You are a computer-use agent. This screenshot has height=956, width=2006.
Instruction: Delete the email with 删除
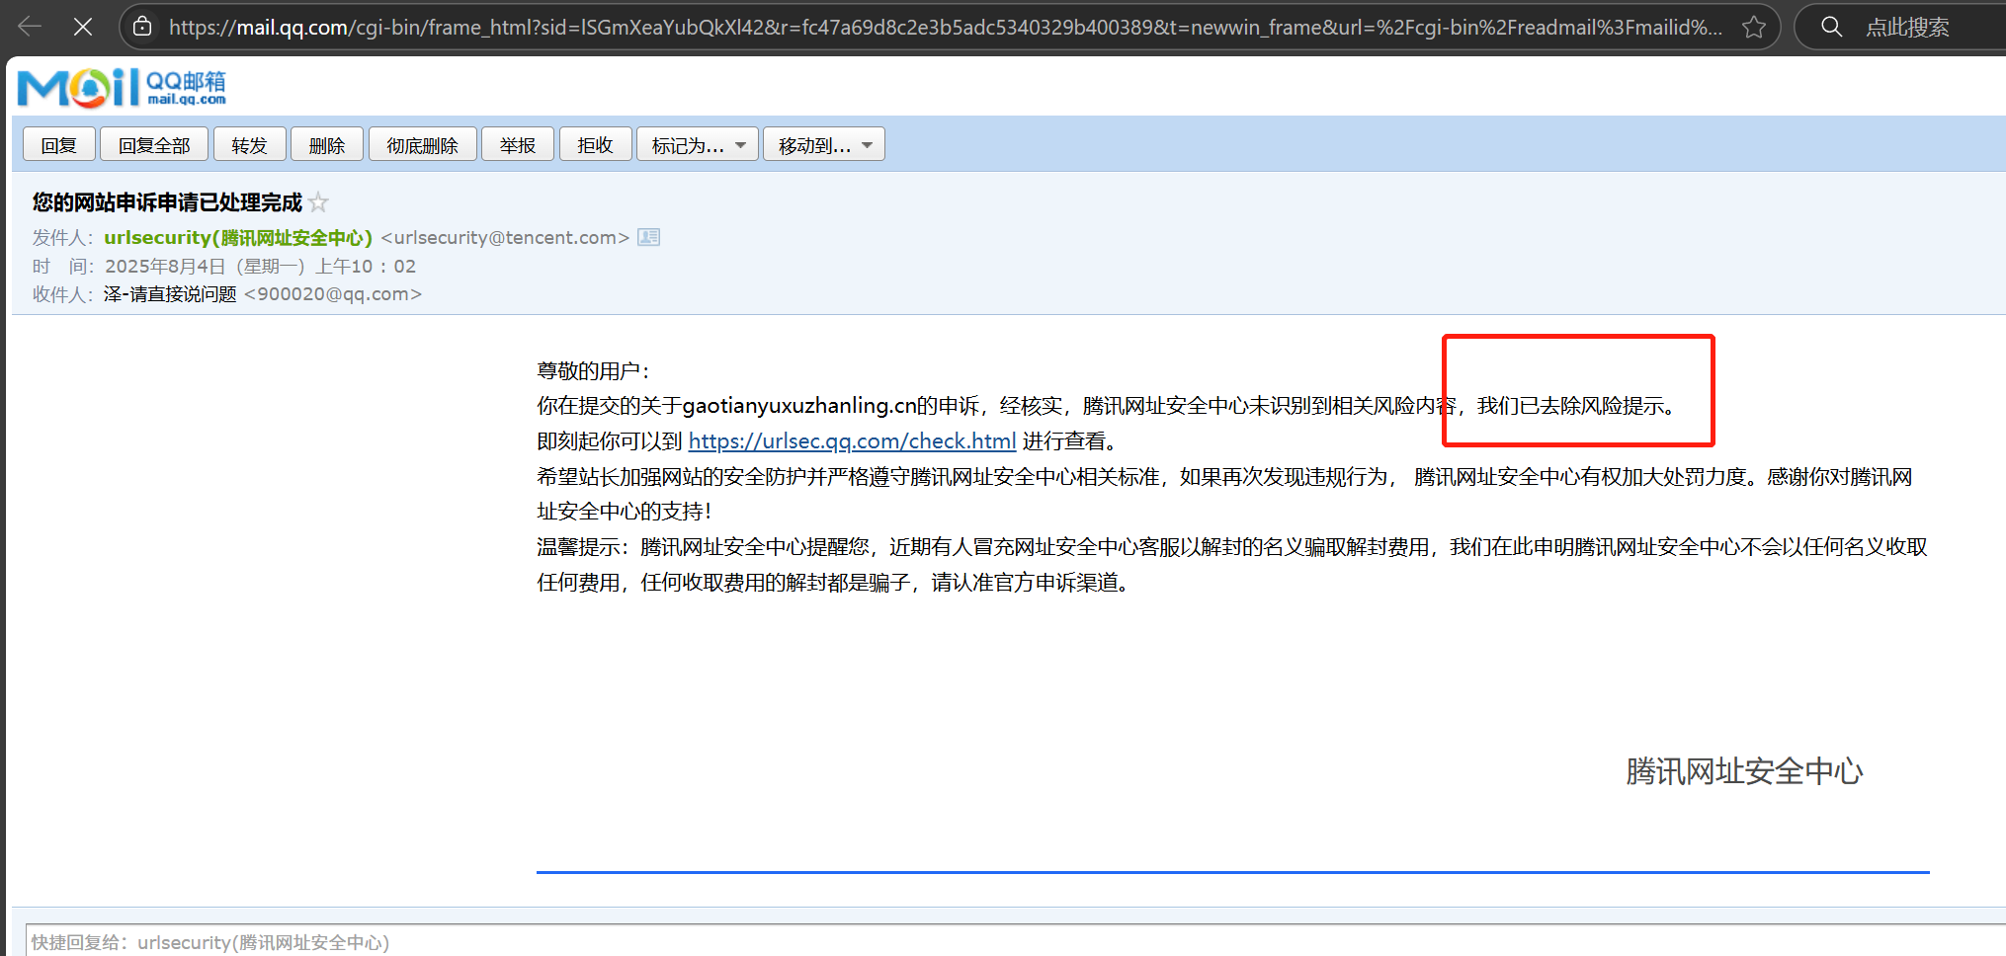click(x=326, y=145)
